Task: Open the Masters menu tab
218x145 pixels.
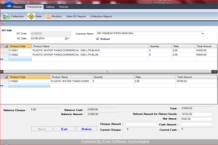Action: [17, 7]
